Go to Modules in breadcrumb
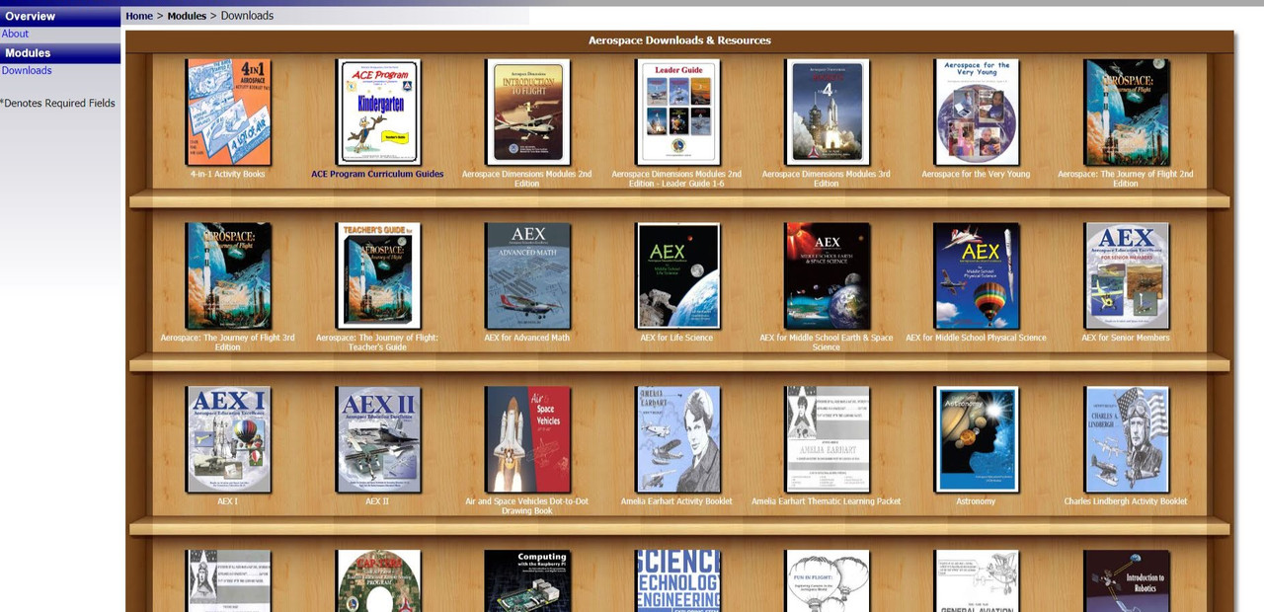 (x=187, y=16)
